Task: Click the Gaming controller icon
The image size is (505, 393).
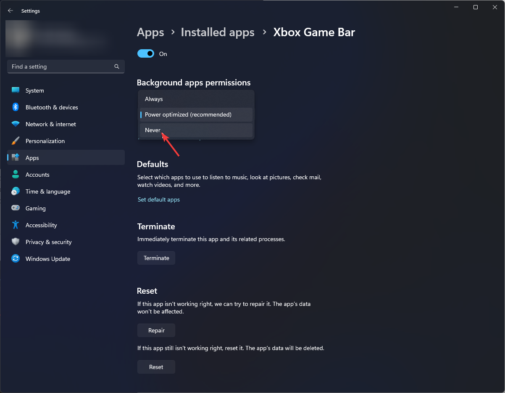Action: point(16,208)
